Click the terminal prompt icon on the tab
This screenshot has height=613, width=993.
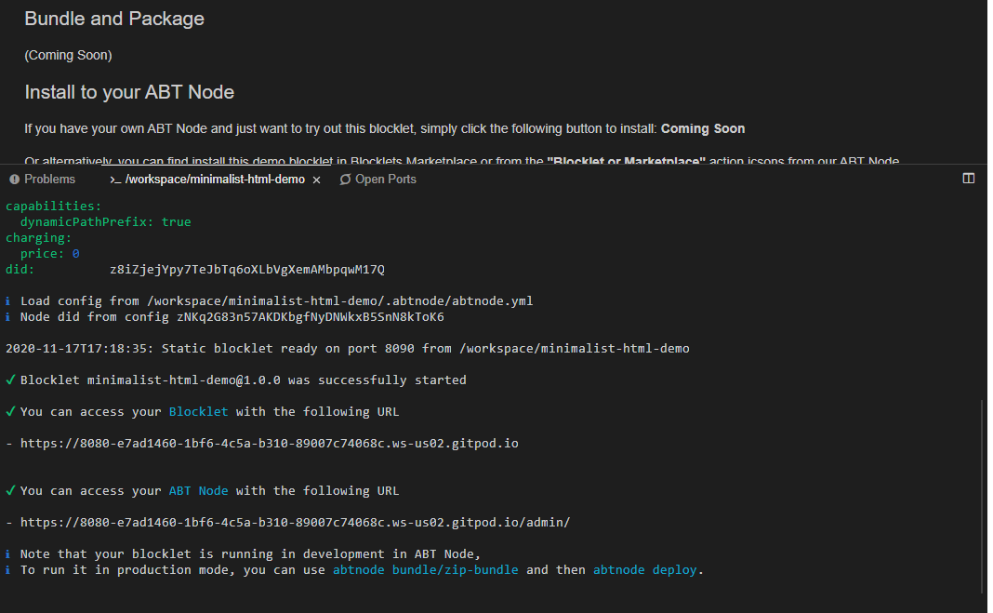[115, 180]
